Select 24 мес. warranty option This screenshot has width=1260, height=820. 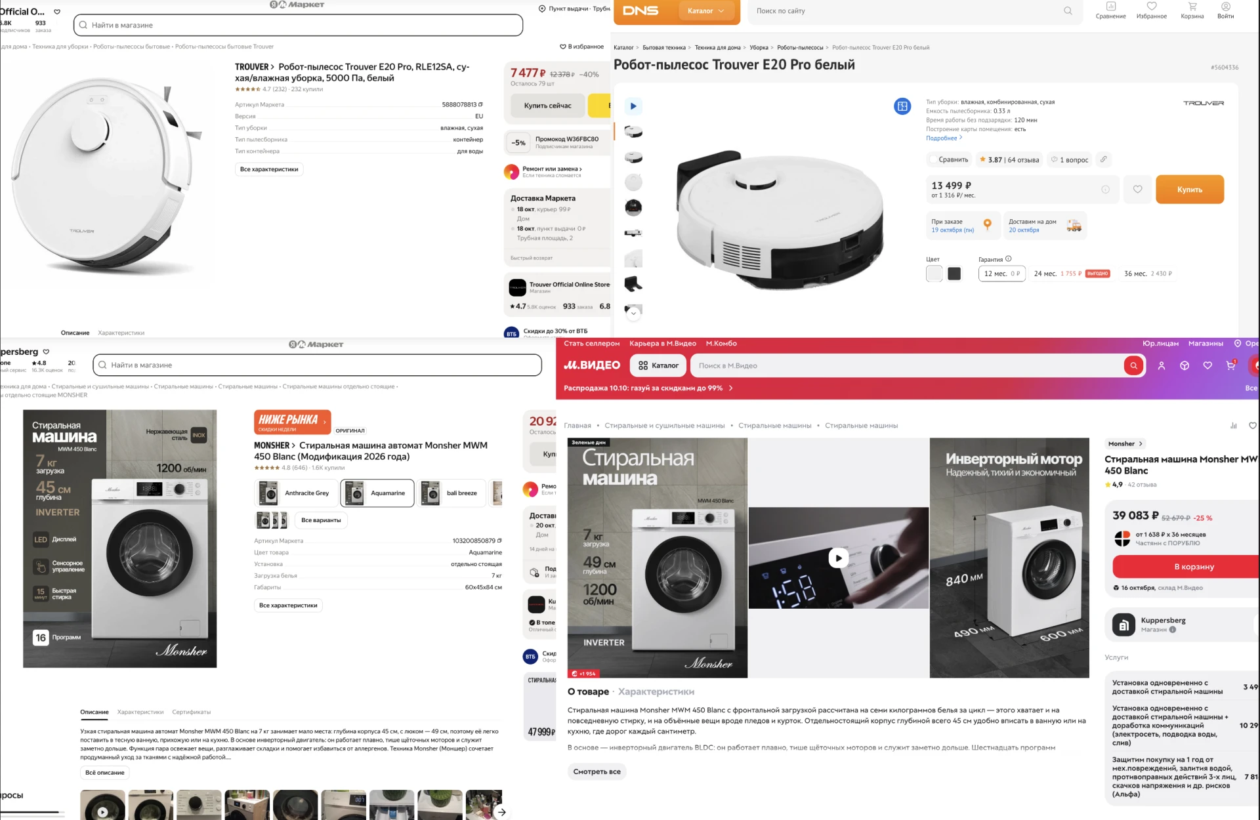(x=1072, y=274)
